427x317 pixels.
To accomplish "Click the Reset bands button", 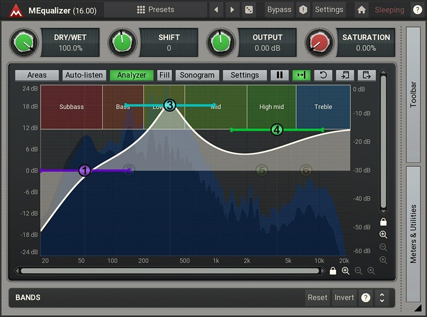I will pos(317,298).
